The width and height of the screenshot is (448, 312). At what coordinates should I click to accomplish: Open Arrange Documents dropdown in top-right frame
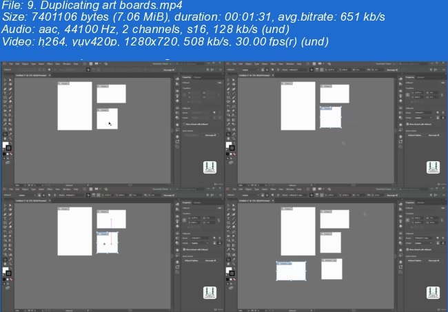point(320,63)
